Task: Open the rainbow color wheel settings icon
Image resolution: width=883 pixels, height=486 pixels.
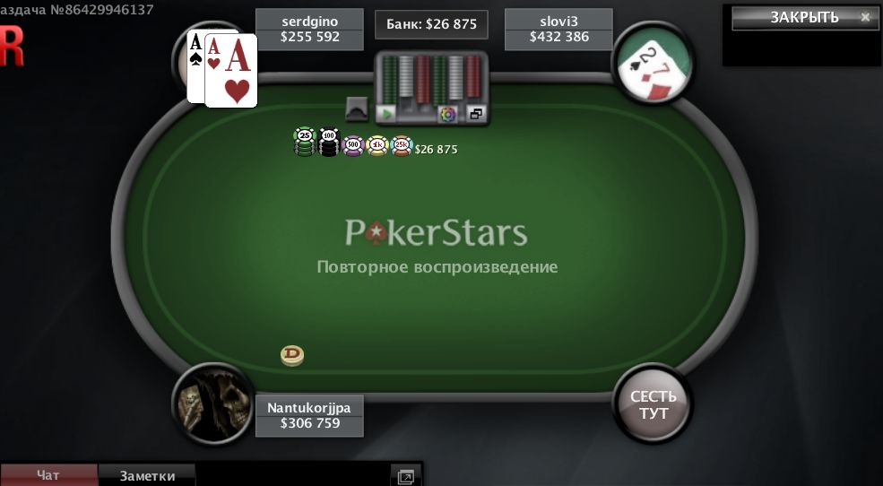Action: 447,114
